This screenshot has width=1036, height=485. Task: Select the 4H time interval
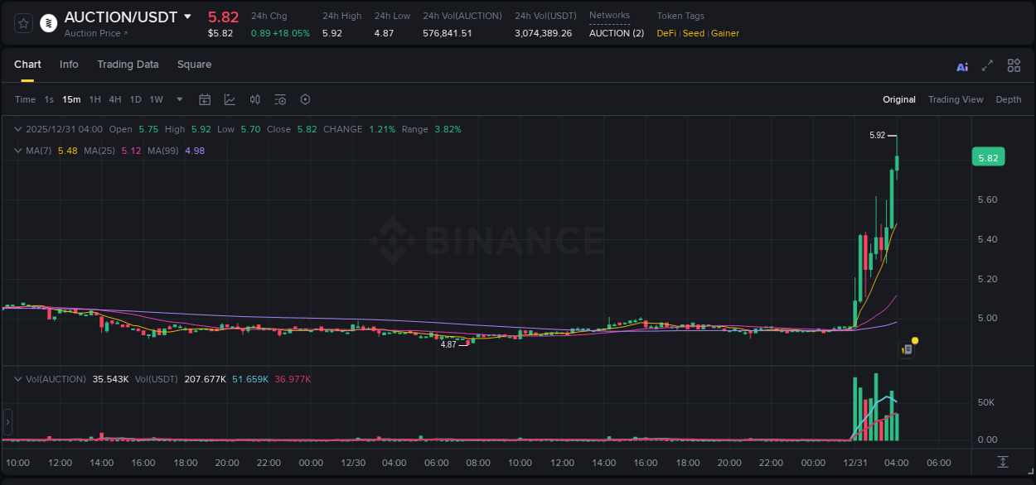[x=114, y=99]
